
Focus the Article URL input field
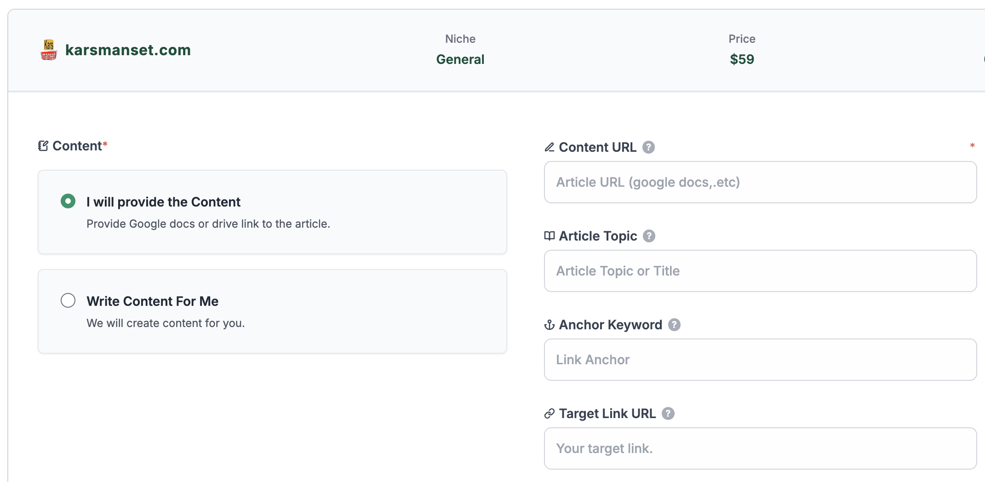tap(760, 182)
